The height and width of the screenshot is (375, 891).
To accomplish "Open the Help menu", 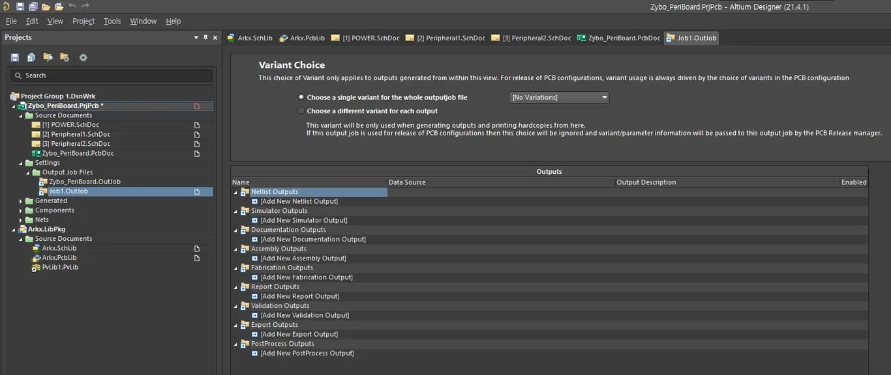I will pos(174,21).
